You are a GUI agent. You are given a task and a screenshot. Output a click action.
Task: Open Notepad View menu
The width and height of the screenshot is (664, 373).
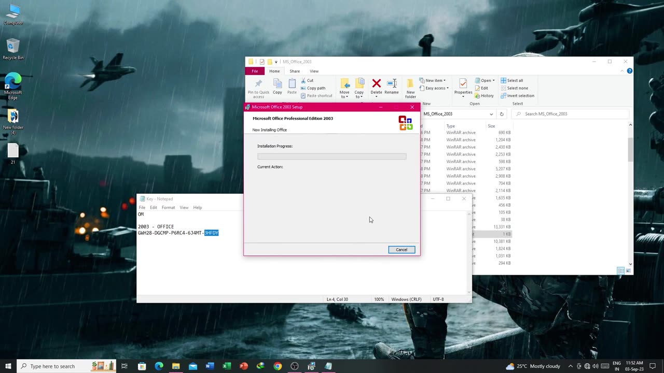pyautogui.click(x=184, y=208)
